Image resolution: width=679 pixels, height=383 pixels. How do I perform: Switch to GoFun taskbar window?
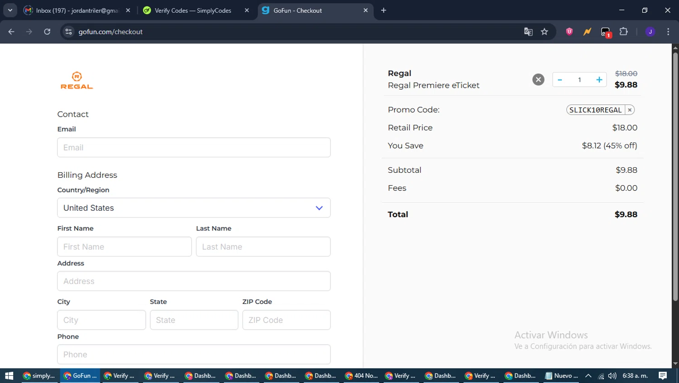(80, 376)
